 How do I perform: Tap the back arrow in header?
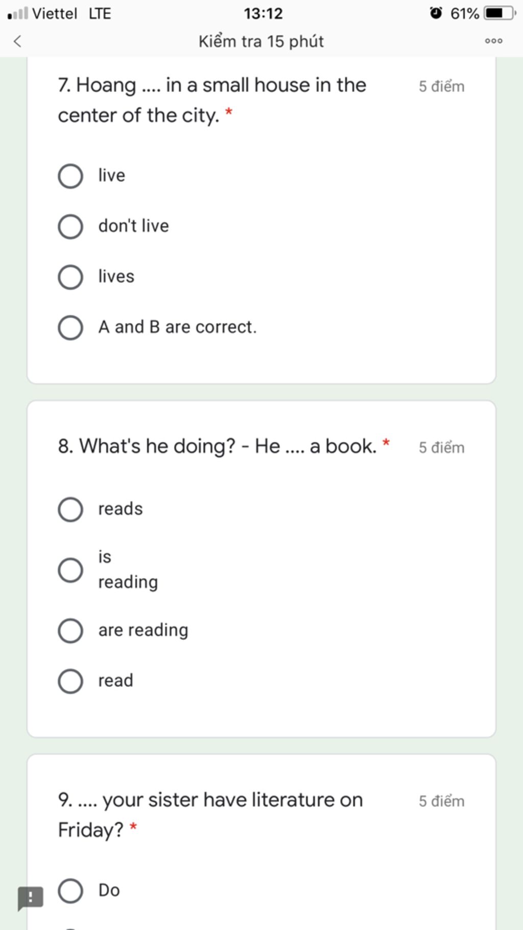17,41
